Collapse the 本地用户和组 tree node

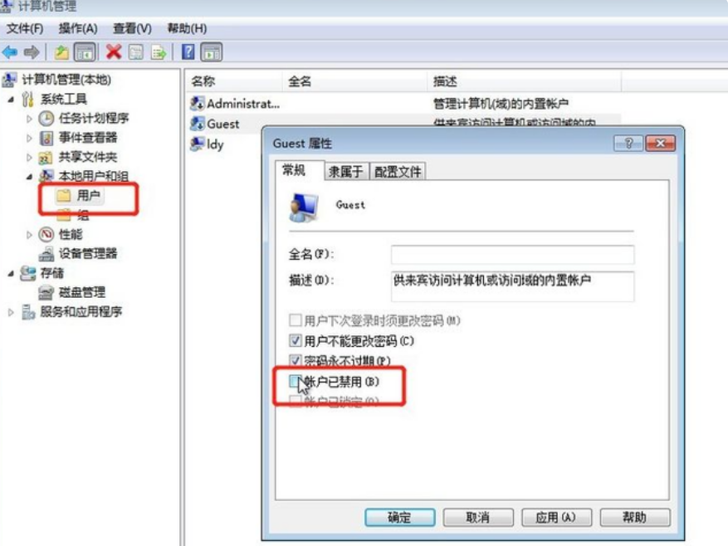[x=29, y=177]
